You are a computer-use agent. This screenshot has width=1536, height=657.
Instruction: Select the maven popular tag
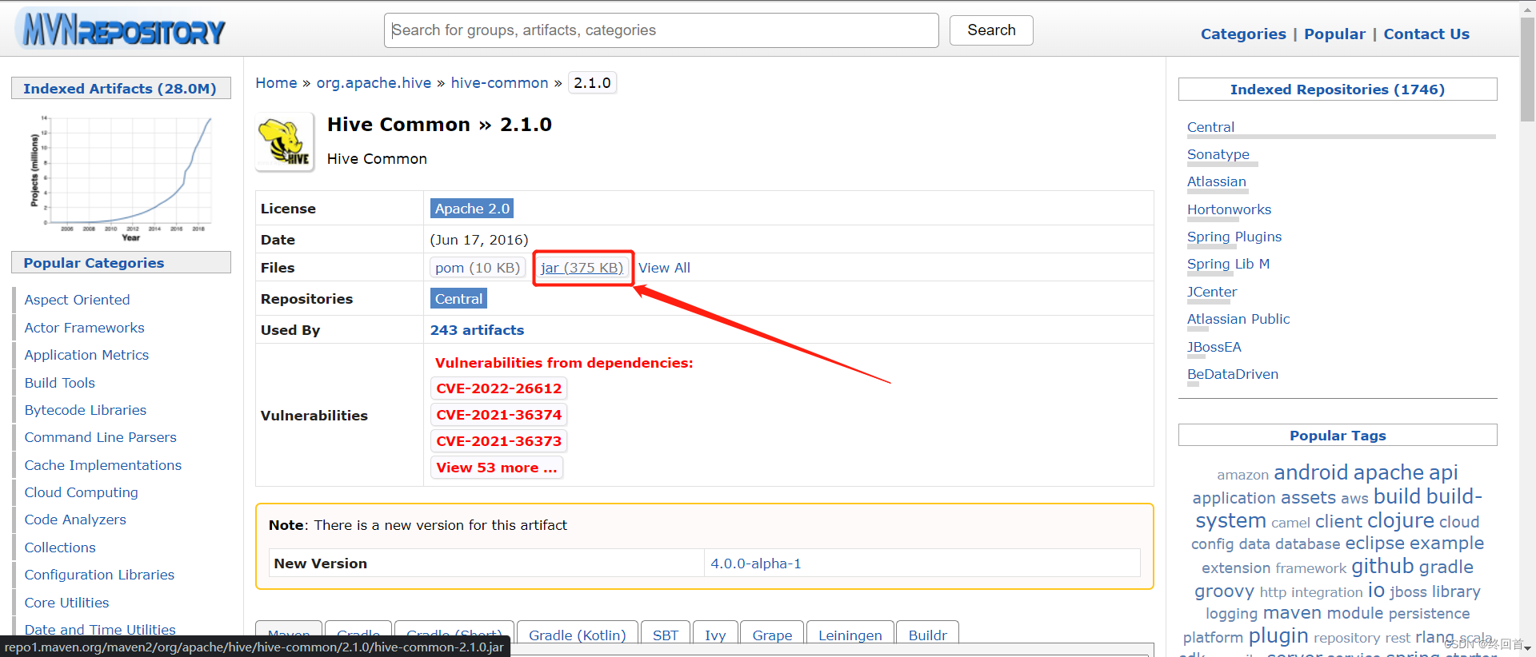(x=1291, y=613)
